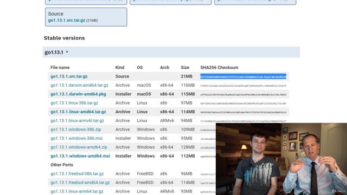Click the 21MB size in src.tar.gz row
Screen dimensions: 347x195
187,76
